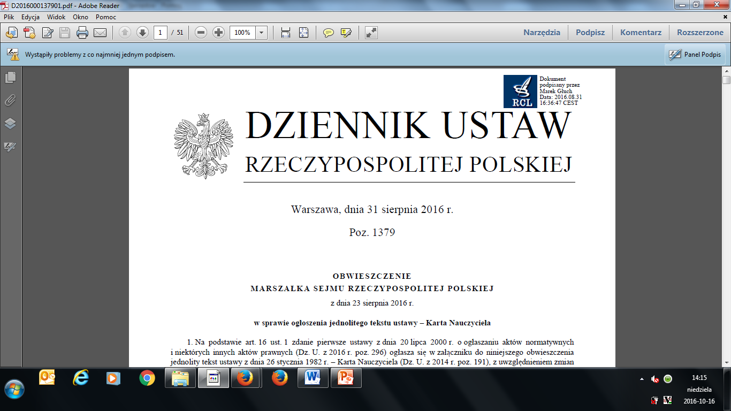731x411 pixels.
Task: Open the Edycja menu
Action: pyautogui.click(x=31, y=17)
